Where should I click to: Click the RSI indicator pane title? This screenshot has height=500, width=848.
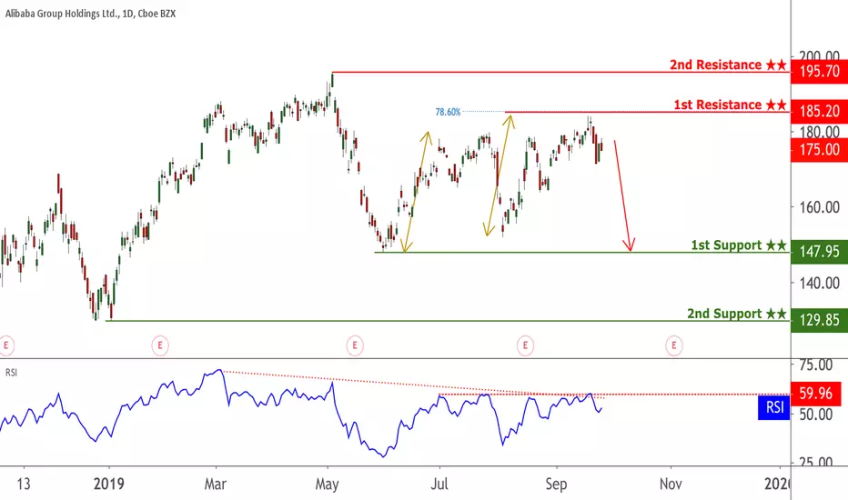click(x=11, y=373)
